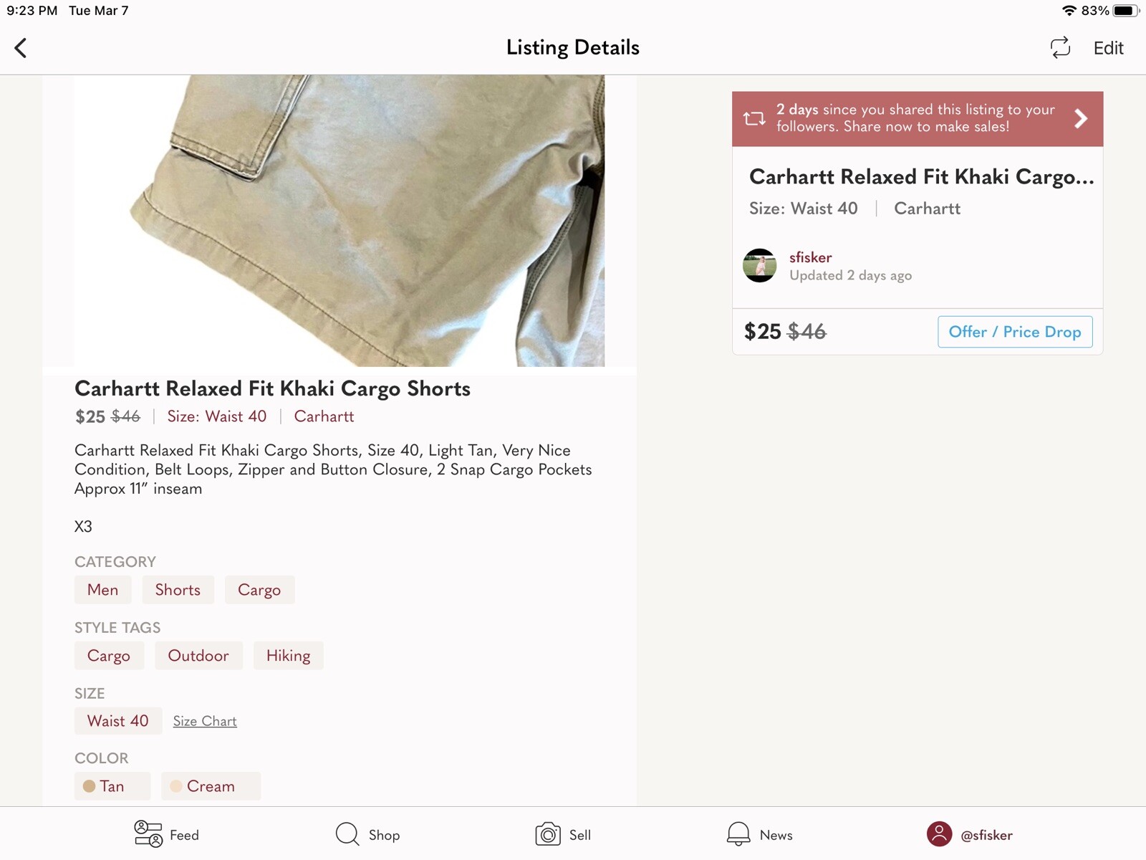Select the Hiking style tag
1146x860 pixels.
pos(288,656)
